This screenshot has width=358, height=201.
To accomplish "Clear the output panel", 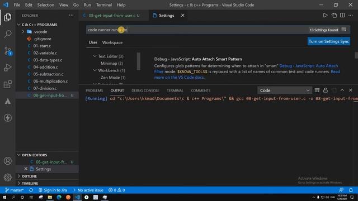I will click(317, 90).
